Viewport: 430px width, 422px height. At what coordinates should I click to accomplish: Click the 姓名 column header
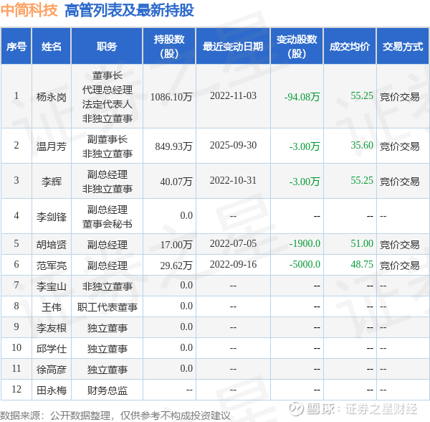click(52, 46)
